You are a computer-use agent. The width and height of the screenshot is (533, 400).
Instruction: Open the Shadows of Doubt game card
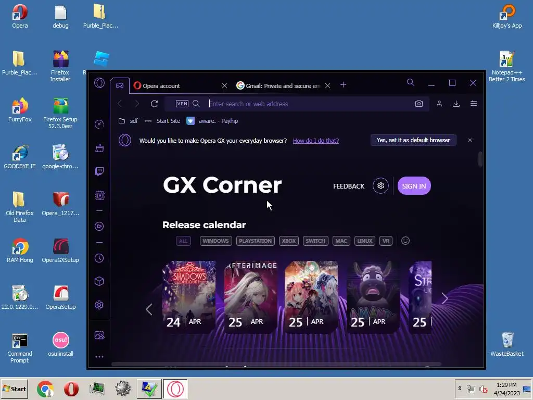coord(189,297)
